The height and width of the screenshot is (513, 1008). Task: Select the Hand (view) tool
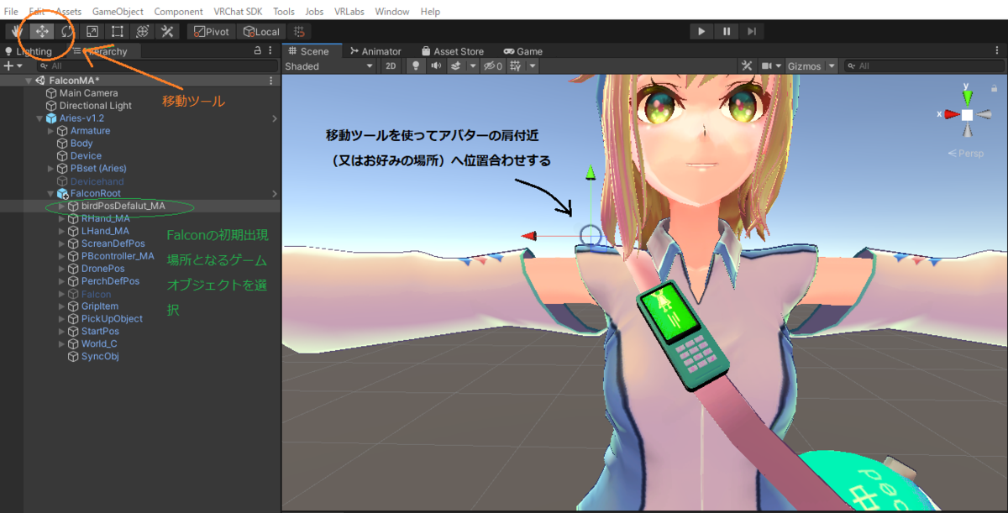click(17, 31)
